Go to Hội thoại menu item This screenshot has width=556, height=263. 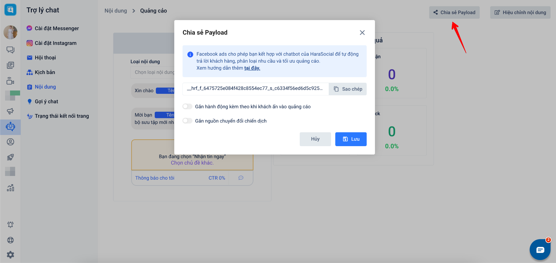click(x=41, y=58)
